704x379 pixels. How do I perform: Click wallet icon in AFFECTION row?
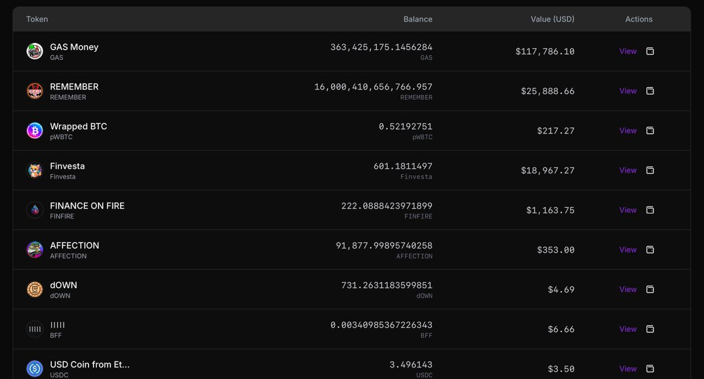(650, 250)
